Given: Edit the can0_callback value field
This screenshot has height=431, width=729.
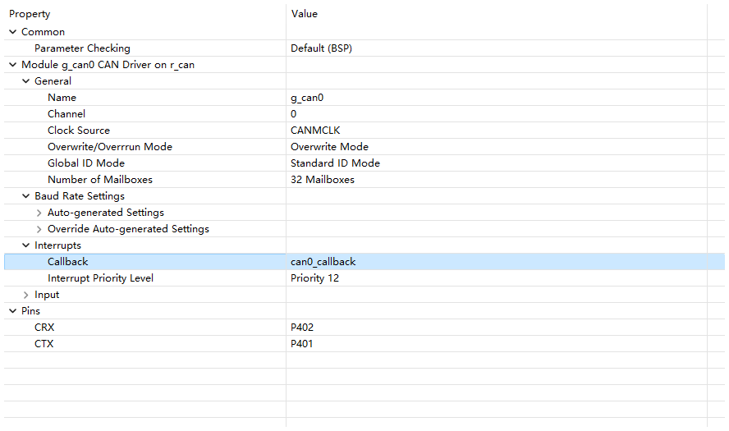Looking at the screenshot, I should point(323,262).
